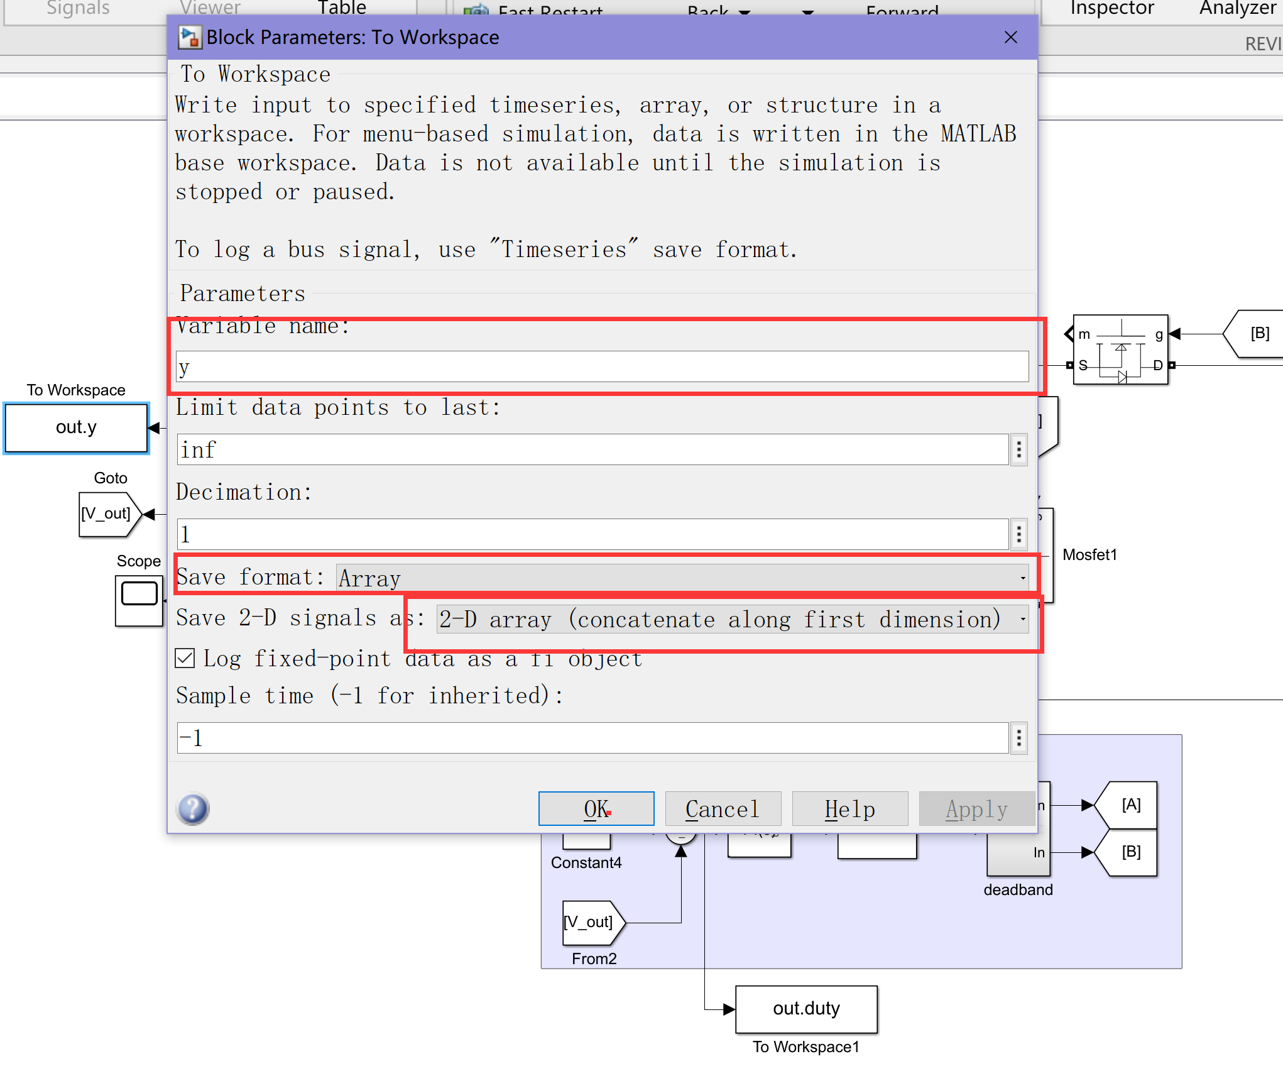Click the Help button in dialog
This screenshot has width=1283, height=1071.
(x=849, y=809)
